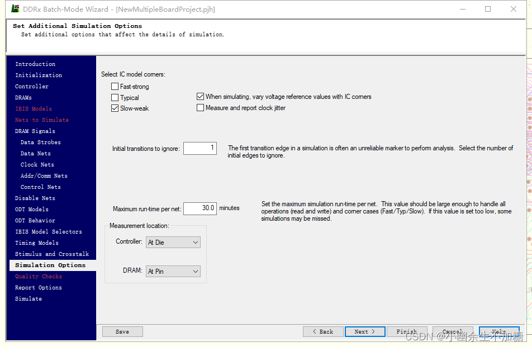This screenshot has height=347, width=532.
Task: Focus the Initial transitions to ignore field
Action: 200,148
